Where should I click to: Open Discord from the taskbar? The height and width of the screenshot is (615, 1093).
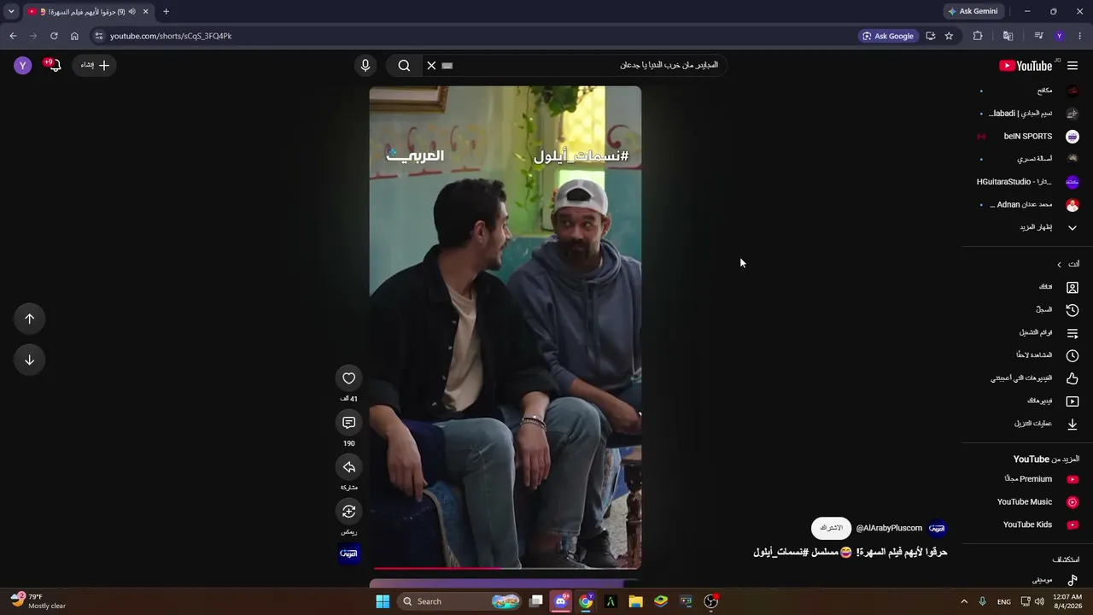tap(561, 601)
